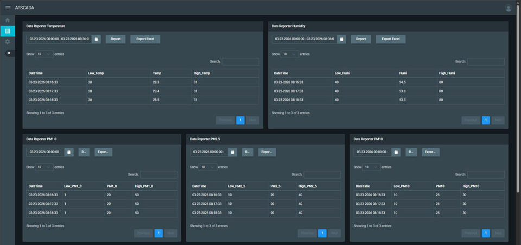Open the PM10 calendar icon
521x245 pixels.
point(396,152)
